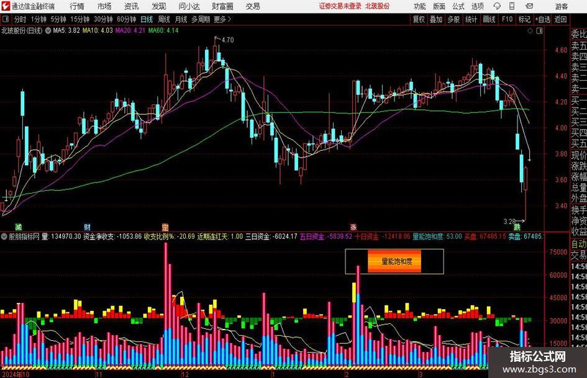Click the 多股 button

tap(453, 19)
